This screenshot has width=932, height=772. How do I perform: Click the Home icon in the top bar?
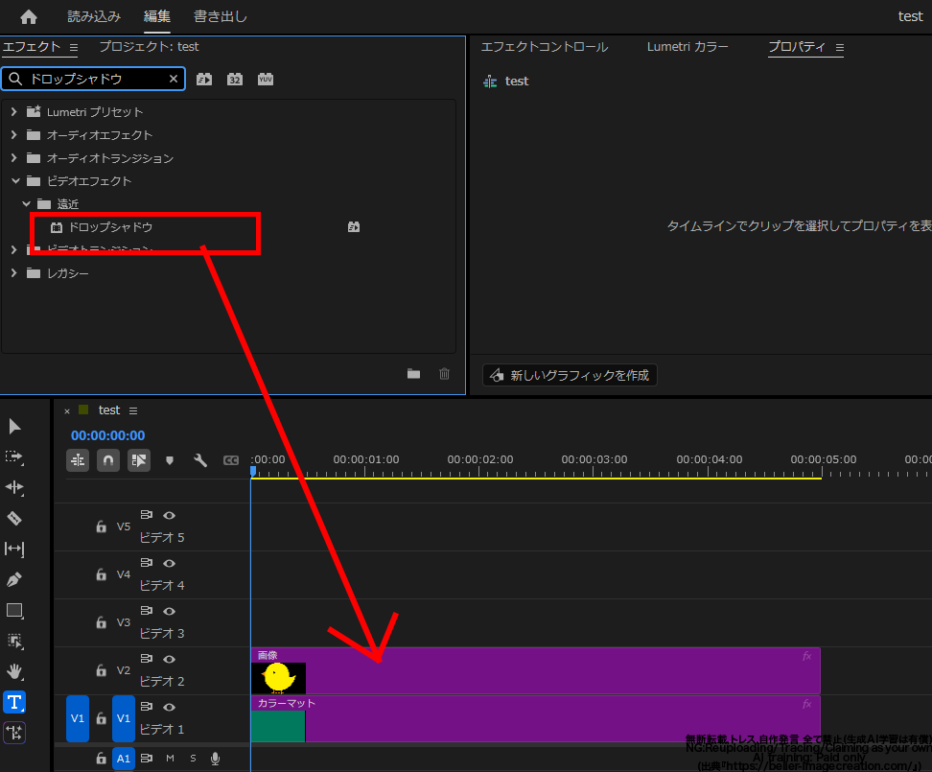click(28, 16)
